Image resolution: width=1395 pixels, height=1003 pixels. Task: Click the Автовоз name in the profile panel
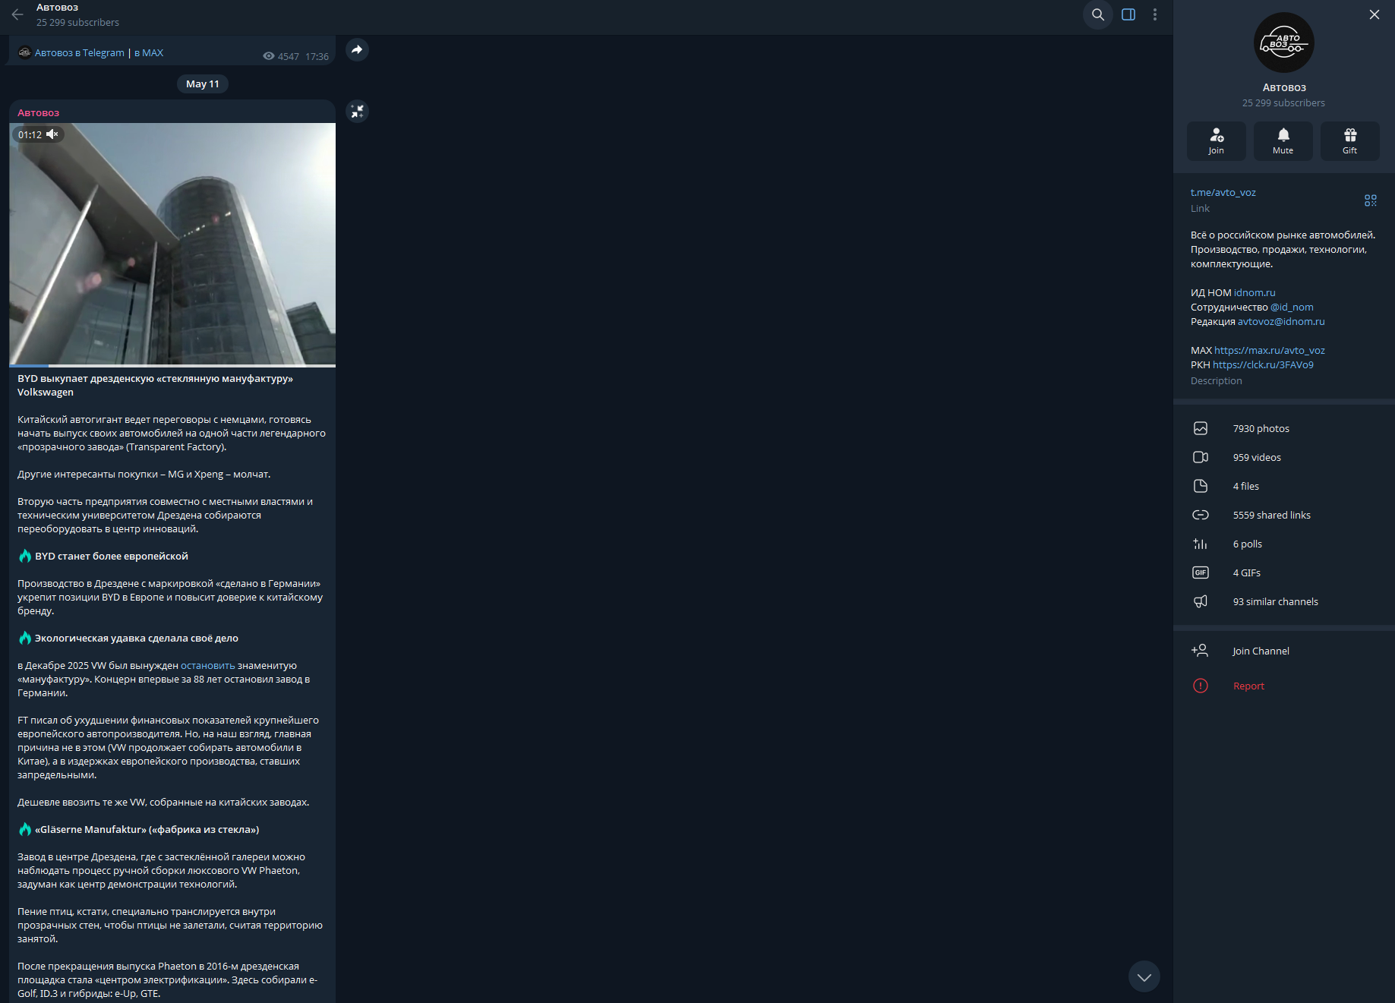(x=1284, y=88)
